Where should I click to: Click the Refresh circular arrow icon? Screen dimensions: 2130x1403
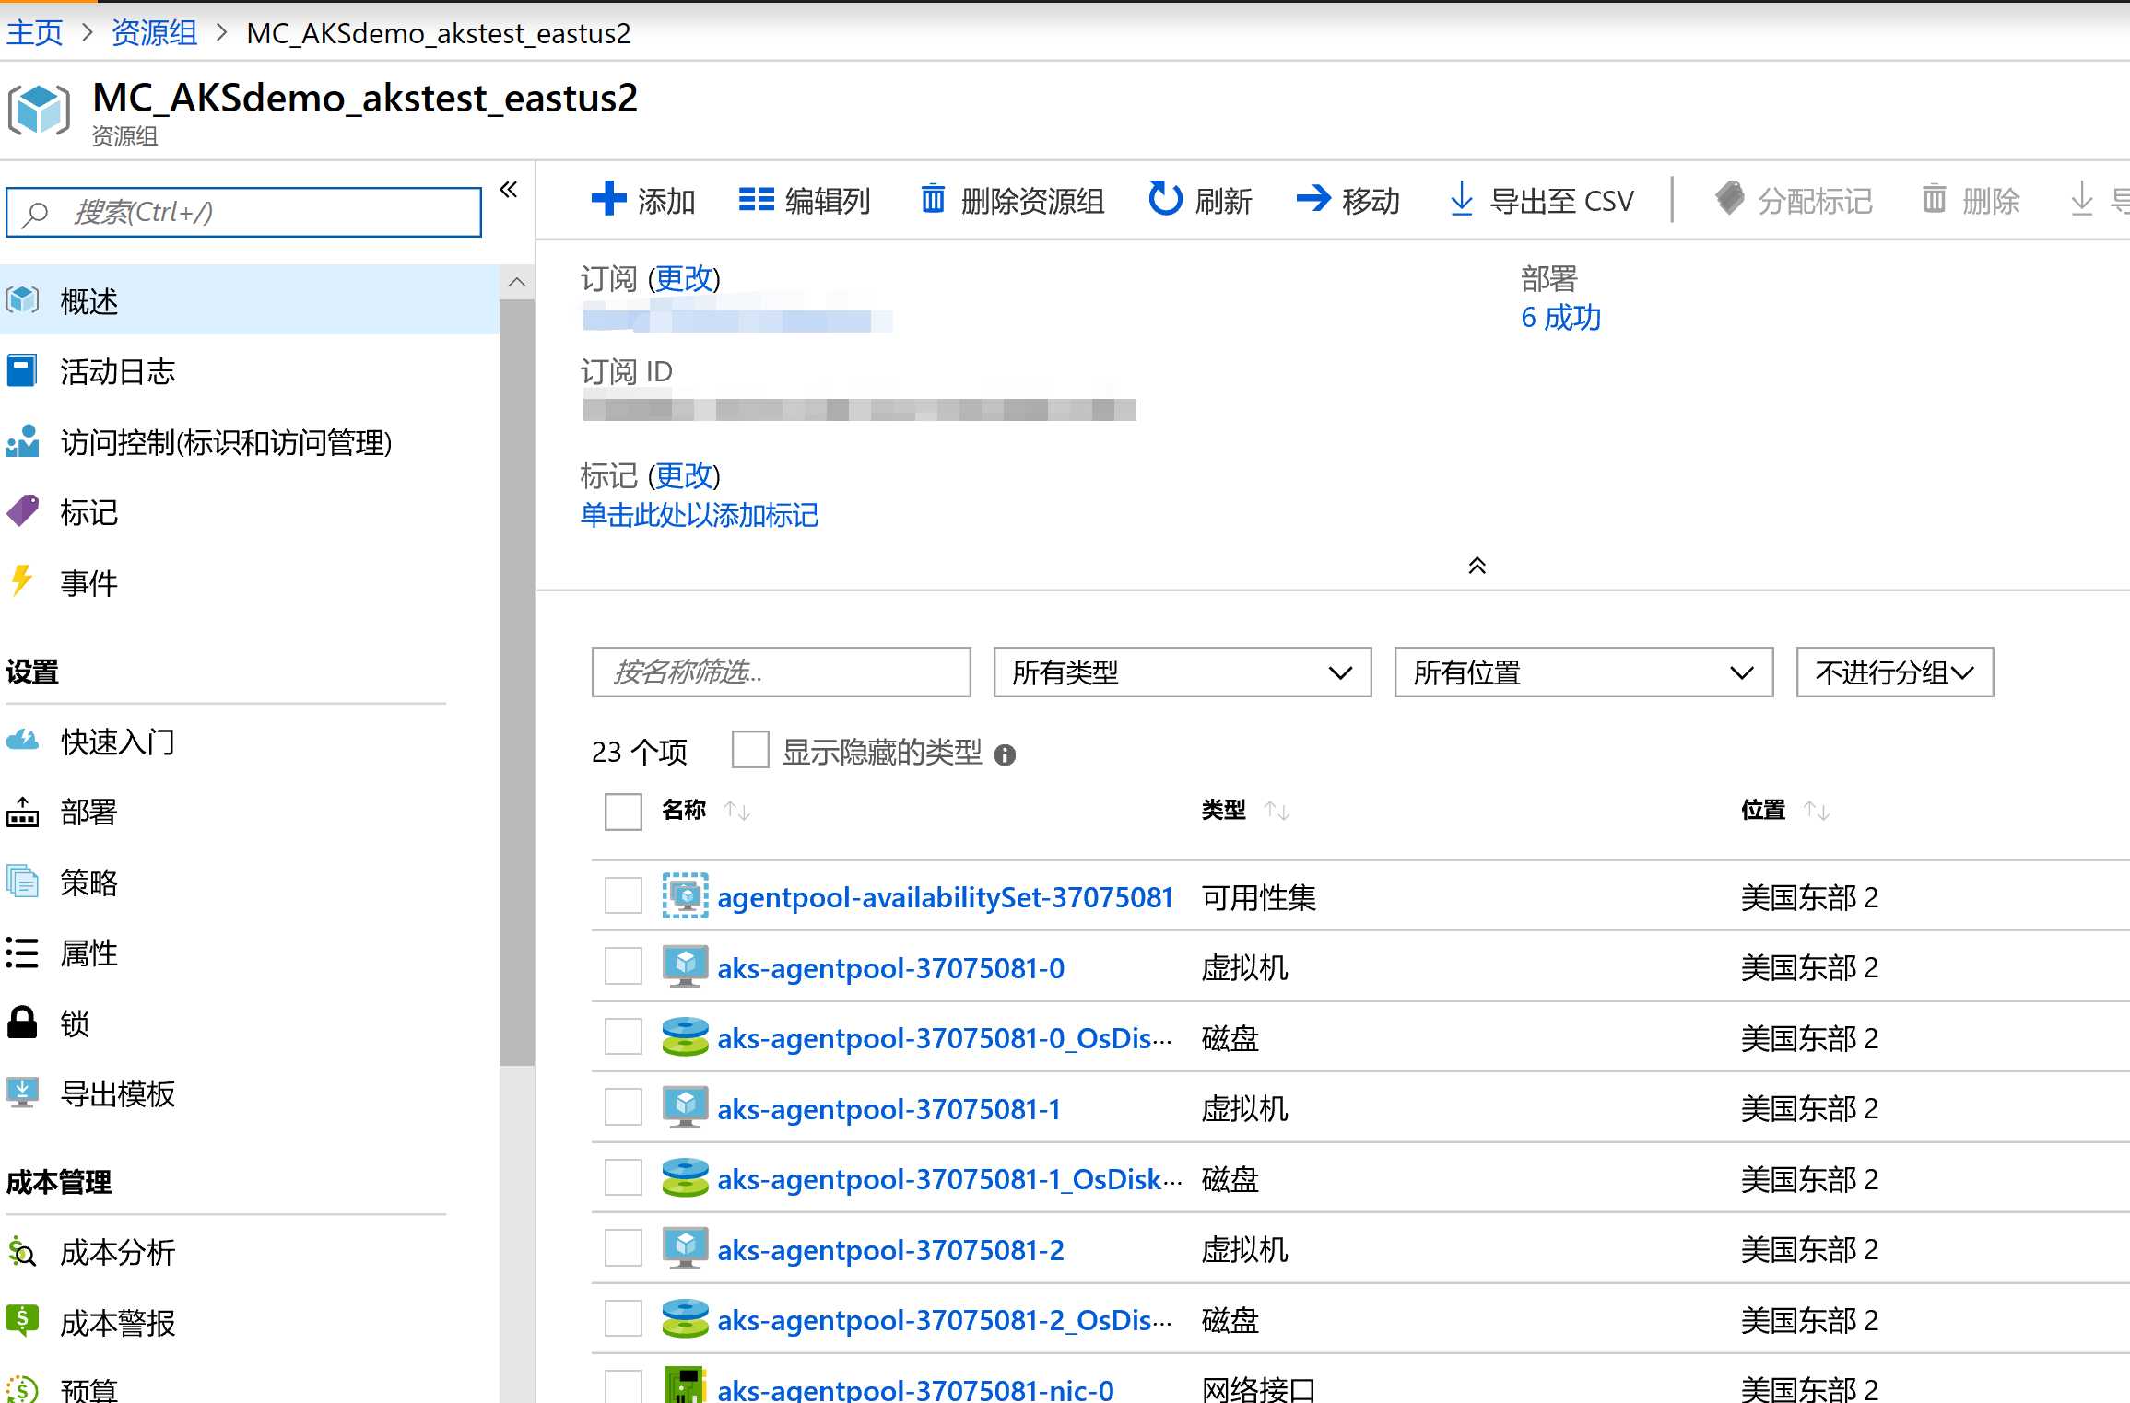click(1165, 198)
